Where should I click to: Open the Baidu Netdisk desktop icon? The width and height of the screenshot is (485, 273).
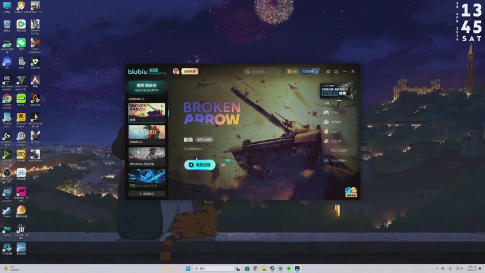21,175
